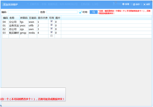Toggle 可用 checkbox in the 总公司 row
This screenshot has height=107, width=153.
point(52,28)
